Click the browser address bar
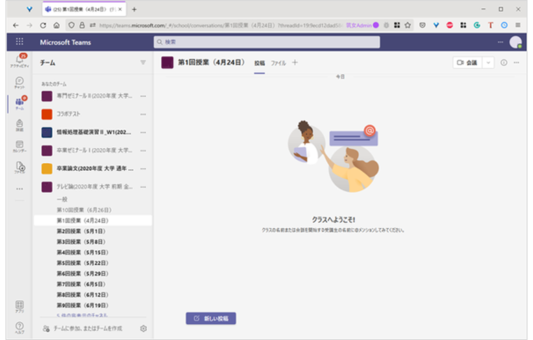 [x=221, y=25]
